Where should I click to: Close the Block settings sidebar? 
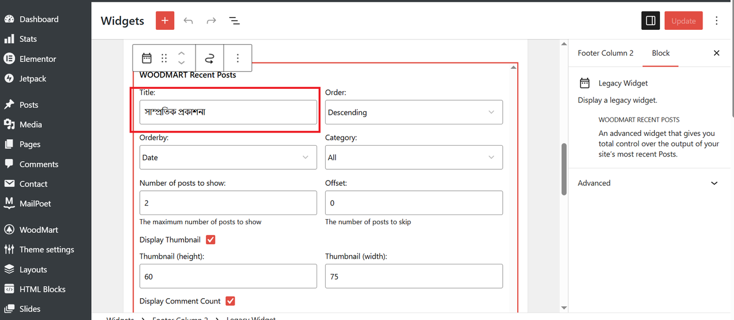point(716,53)
